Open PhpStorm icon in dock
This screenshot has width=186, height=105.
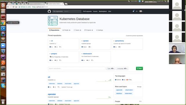(3, 57)
